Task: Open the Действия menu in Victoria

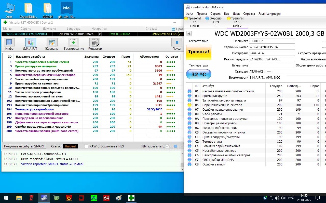Action: 49,29
